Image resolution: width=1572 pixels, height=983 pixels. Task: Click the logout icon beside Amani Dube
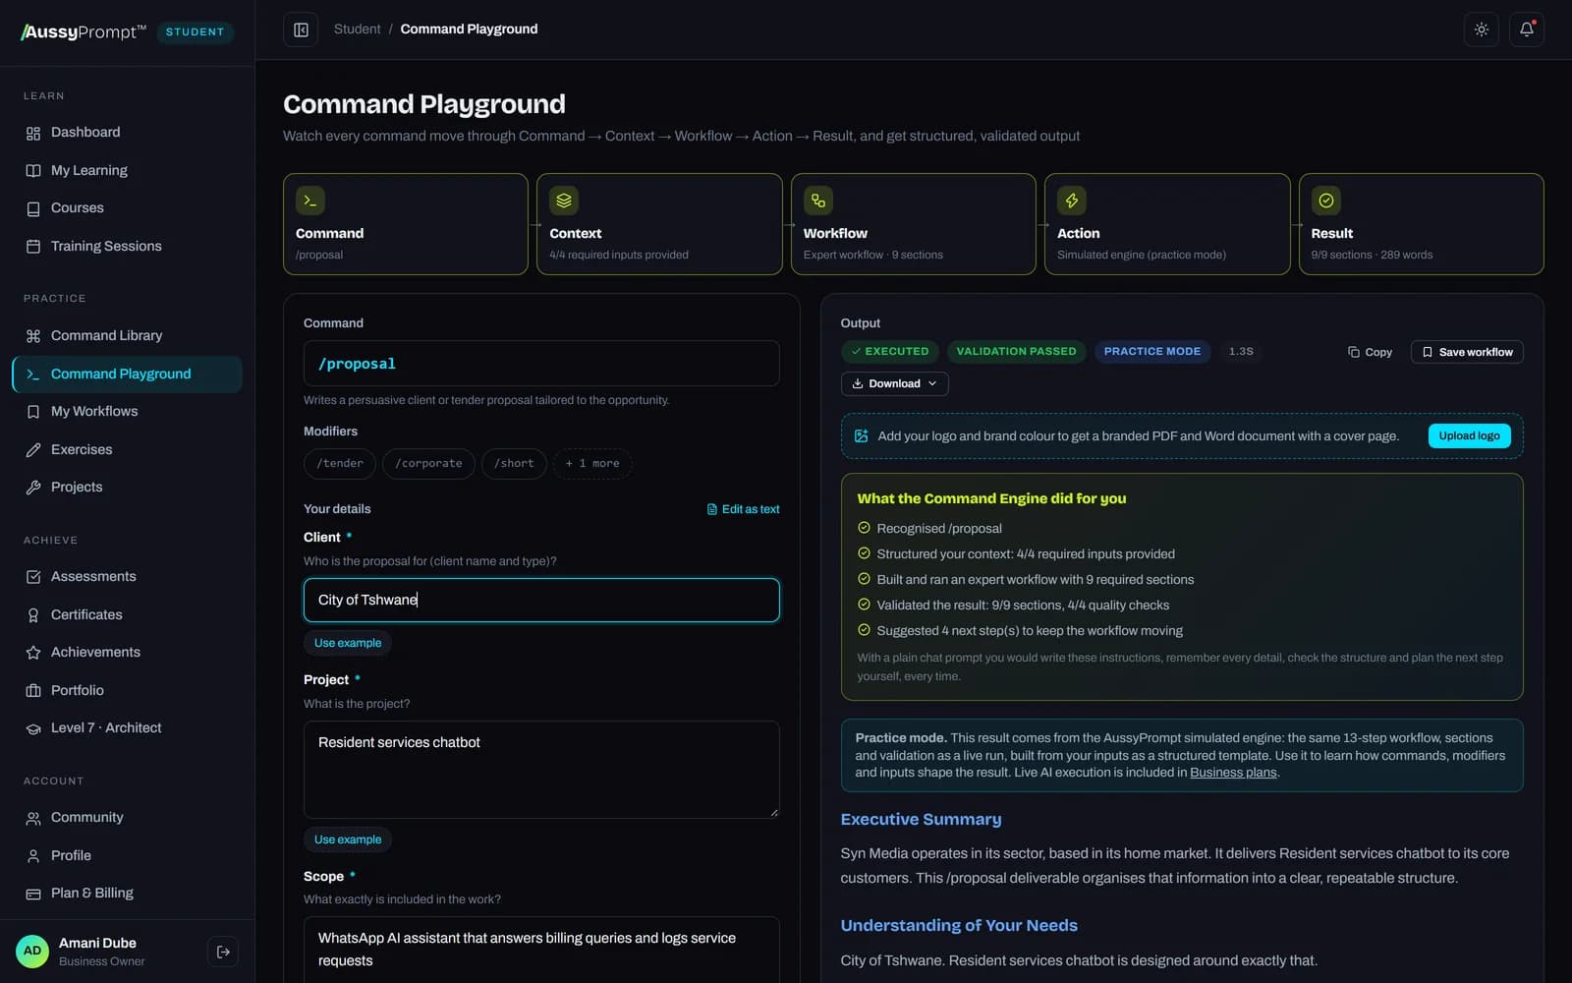point(223,952)
